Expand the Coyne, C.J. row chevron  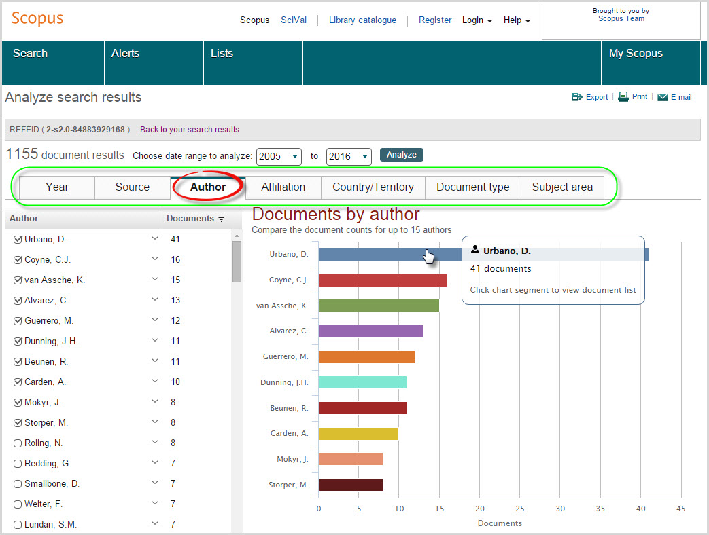[154, 258]
